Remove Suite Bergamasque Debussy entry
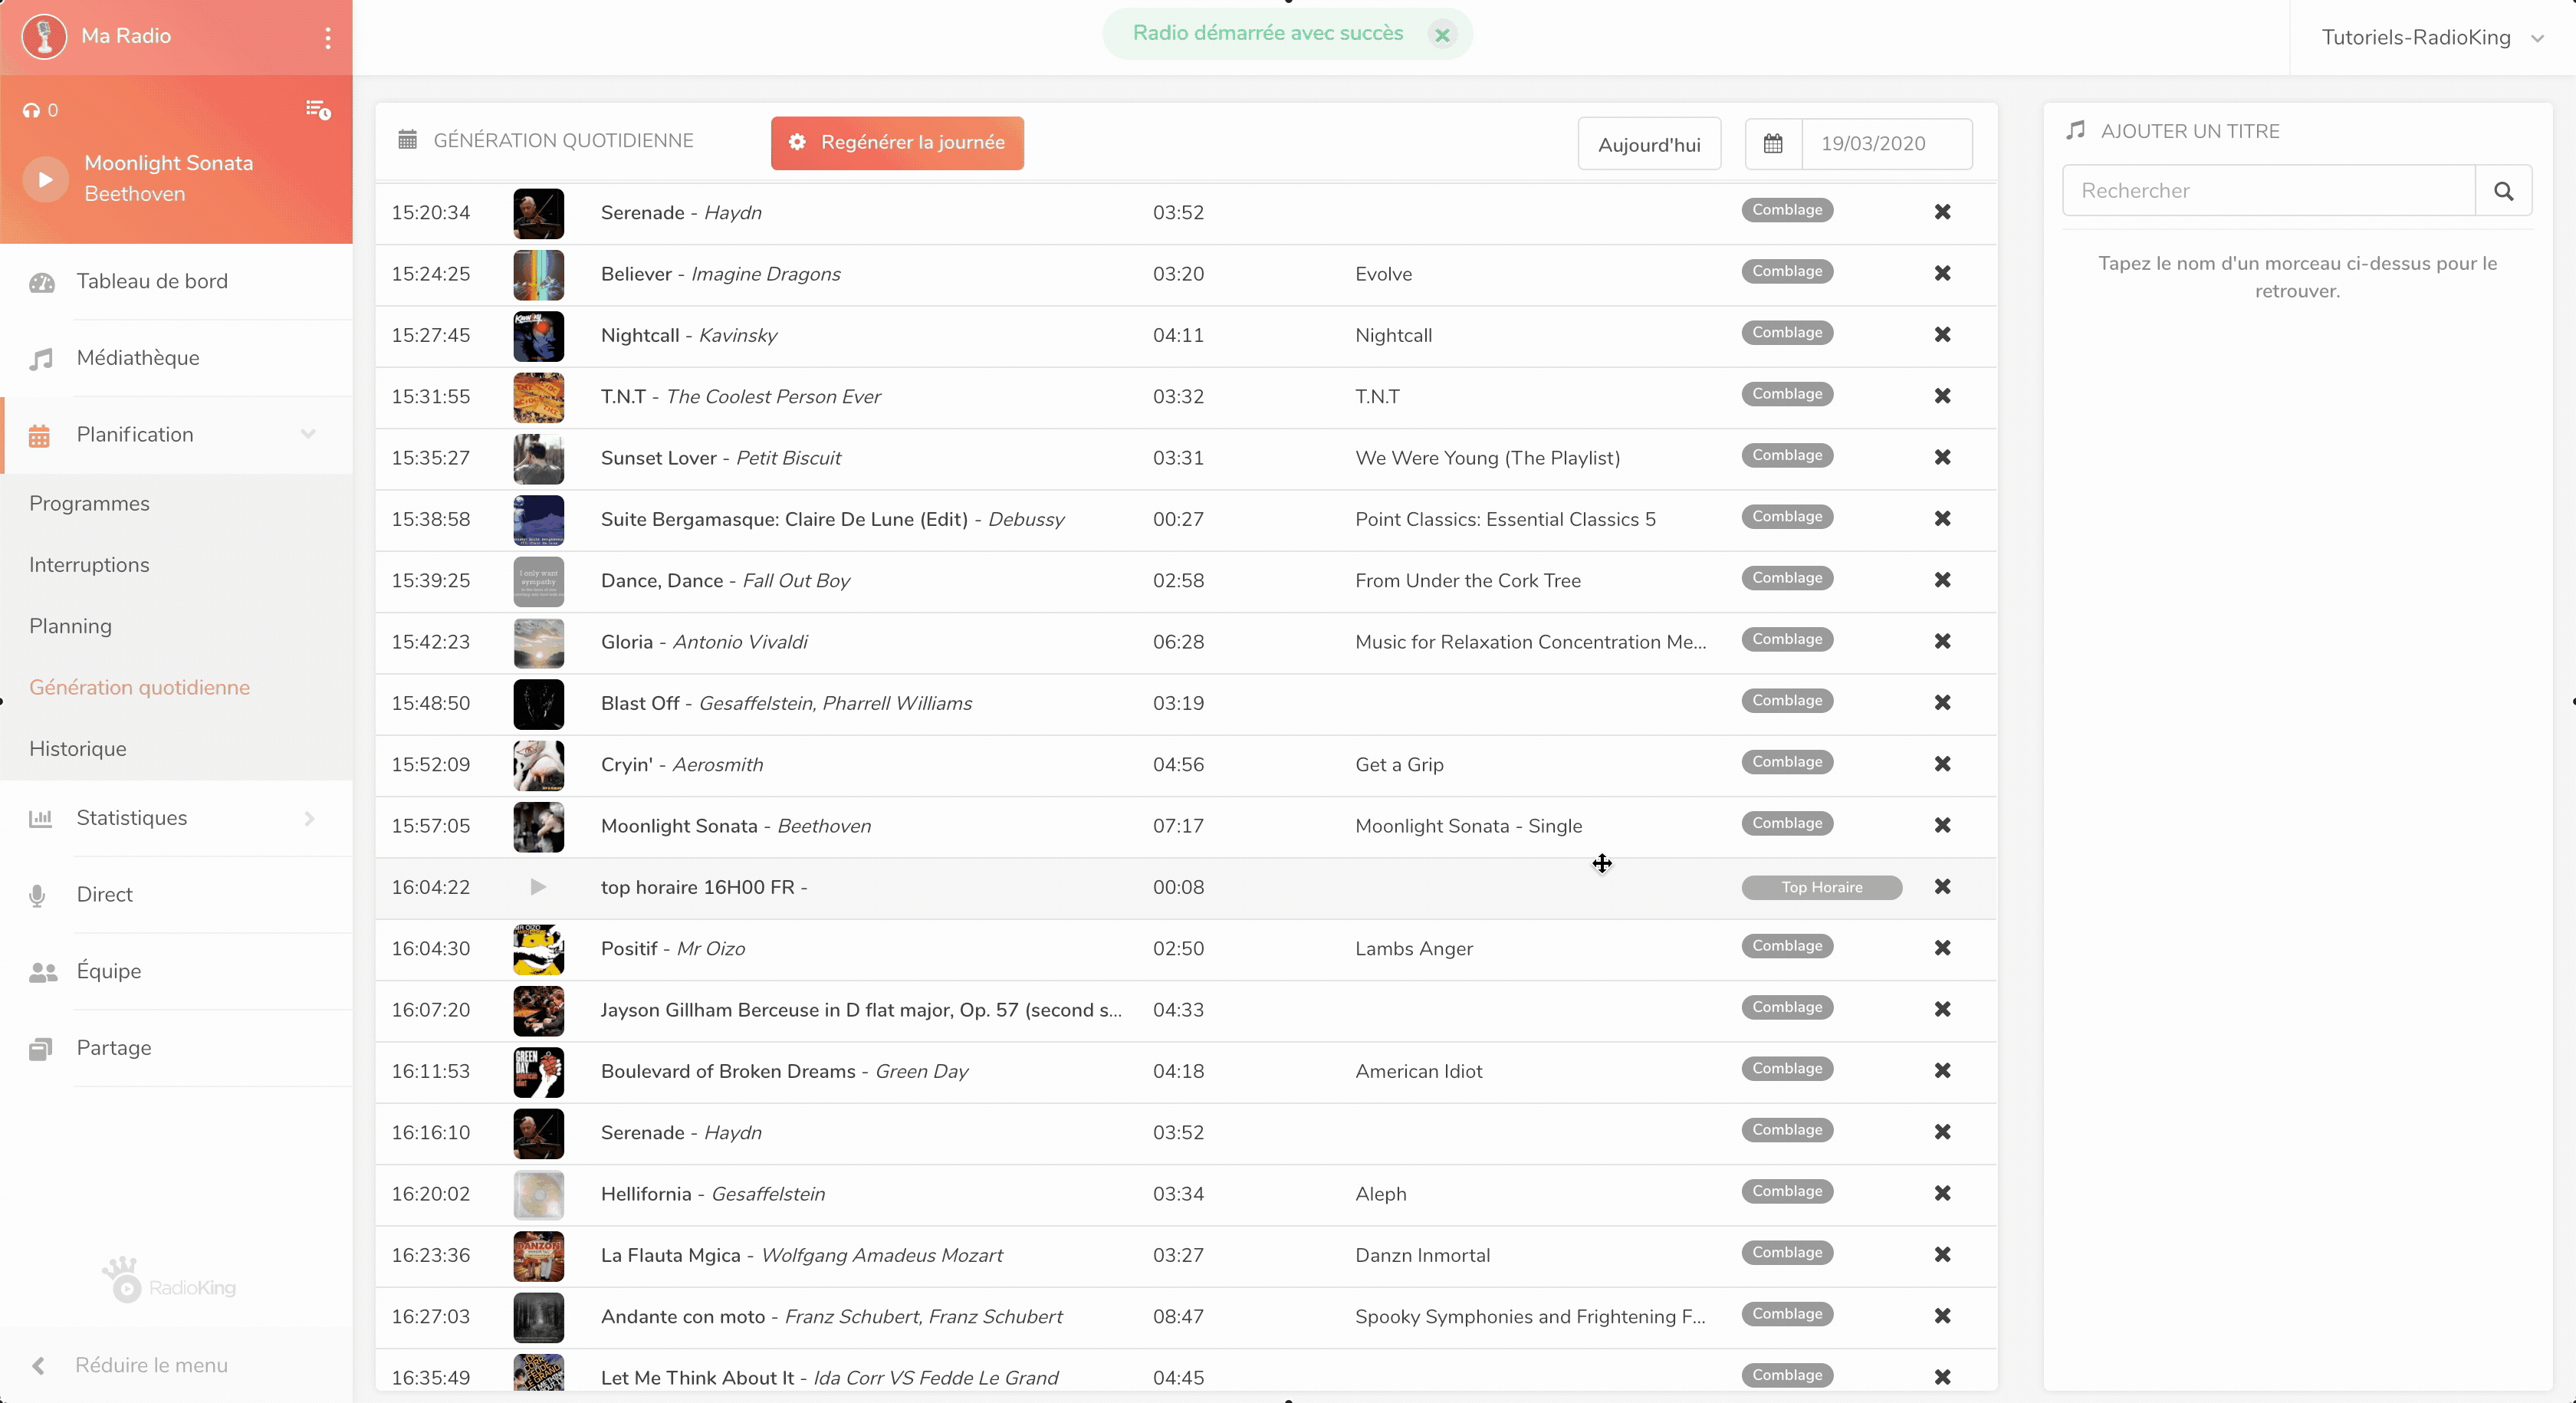The height and width of the screenshot is (1403, 2576). coord(1942,519)
